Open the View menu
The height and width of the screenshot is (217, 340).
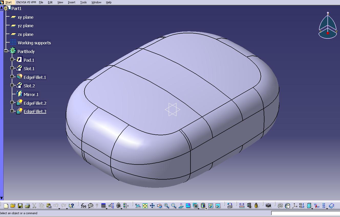pos(60,2)
